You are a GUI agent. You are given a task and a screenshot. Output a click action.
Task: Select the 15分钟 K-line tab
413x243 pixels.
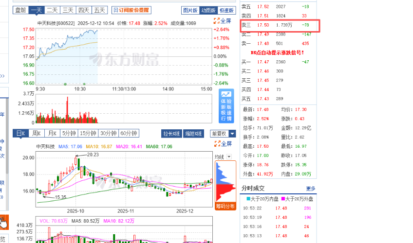point(88,133)
